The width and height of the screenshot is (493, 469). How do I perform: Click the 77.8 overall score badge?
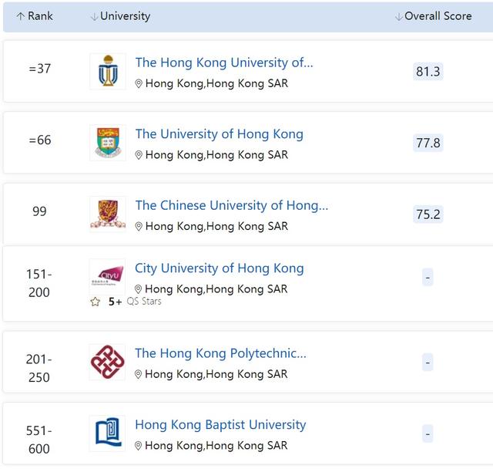[428, 143]
